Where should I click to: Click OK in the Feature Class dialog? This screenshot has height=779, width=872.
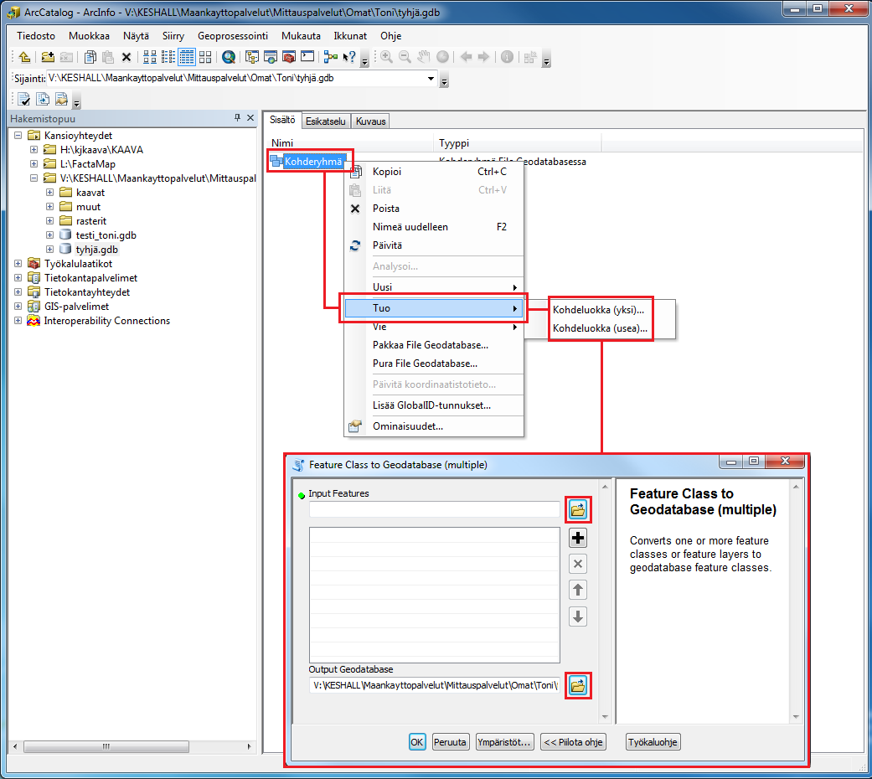[416, 742]
